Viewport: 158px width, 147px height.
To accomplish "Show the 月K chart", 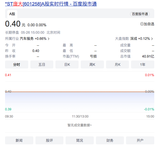I will pos(118,64).
